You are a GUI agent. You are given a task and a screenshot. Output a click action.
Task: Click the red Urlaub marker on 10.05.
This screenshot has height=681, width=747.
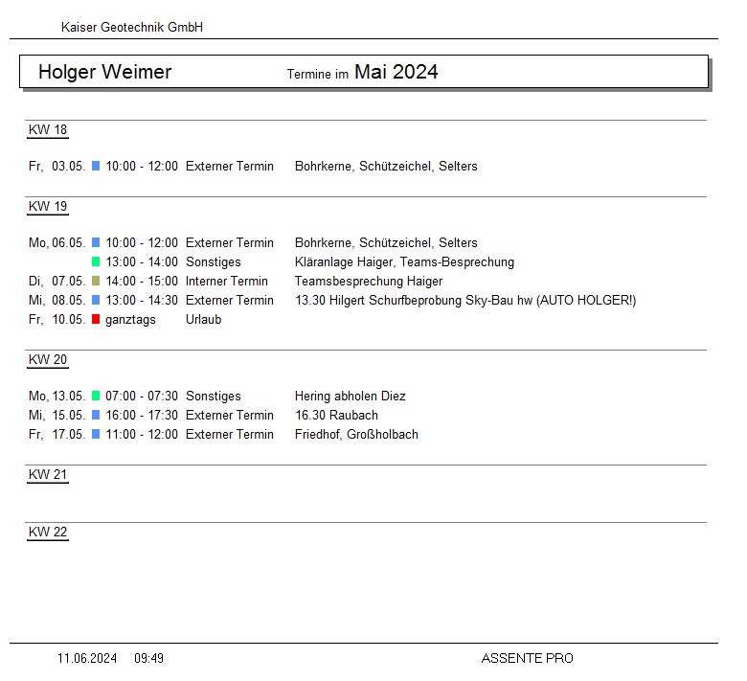pos(96,320)
